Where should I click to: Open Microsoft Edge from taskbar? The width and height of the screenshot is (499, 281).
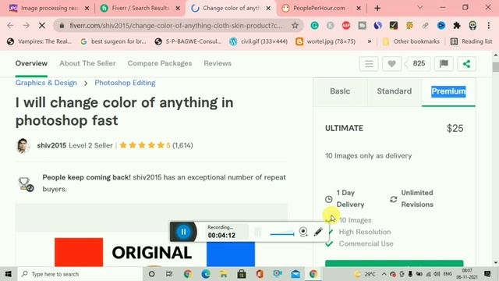coord(206,274)
